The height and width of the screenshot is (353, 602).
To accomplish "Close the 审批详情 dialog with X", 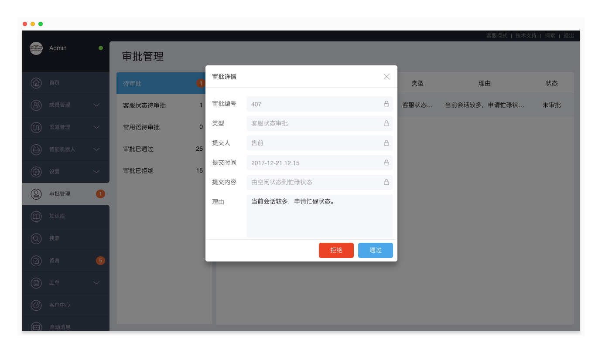I will click(387, 77).
